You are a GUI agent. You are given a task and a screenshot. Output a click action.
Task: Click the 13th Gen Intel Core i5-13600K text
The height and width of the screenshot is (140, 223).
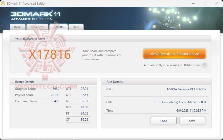click(181, 102)
